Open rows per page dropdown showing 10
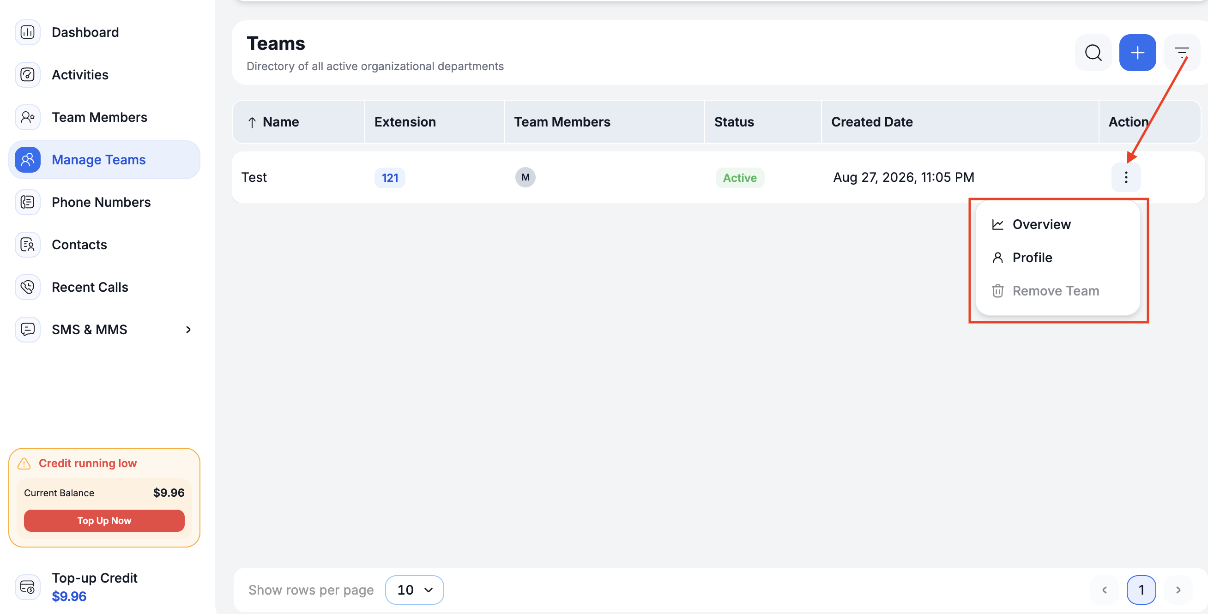The width and height of the screenshot is (1208, 614). coord(415,590)
